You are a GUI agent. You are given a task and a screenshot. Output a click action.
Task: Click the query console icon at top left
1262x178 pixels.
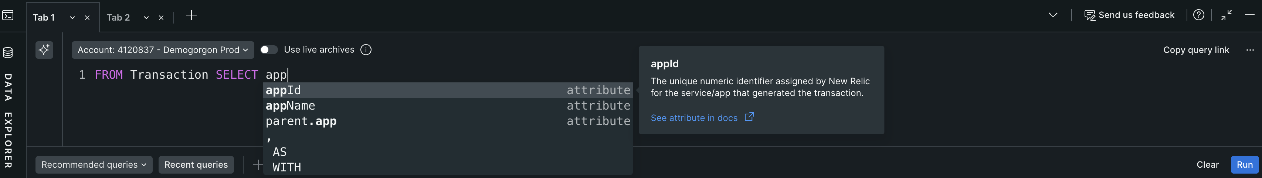pyautogui.click(x=8, y=15)
